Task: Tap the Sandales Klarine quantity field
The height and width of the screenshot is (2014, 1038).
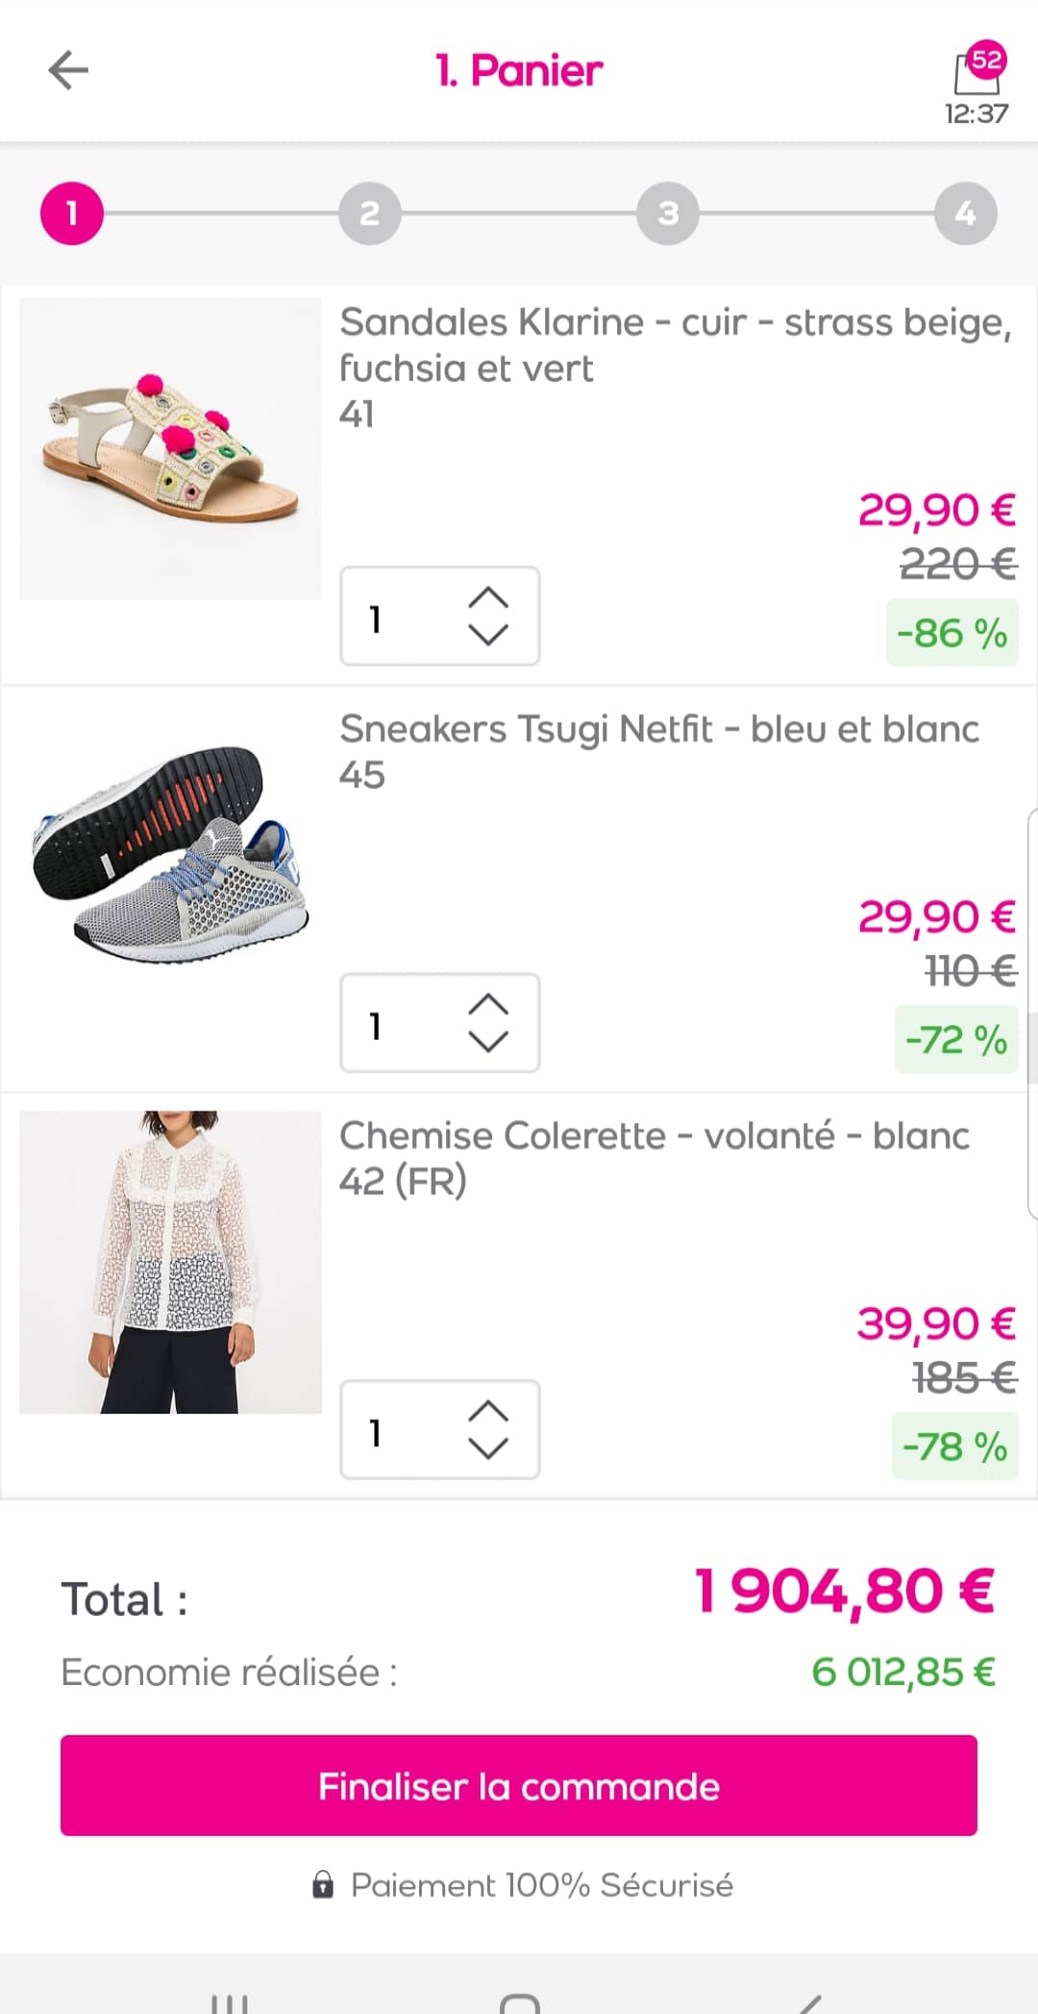Action: click(x=394, y=617)
